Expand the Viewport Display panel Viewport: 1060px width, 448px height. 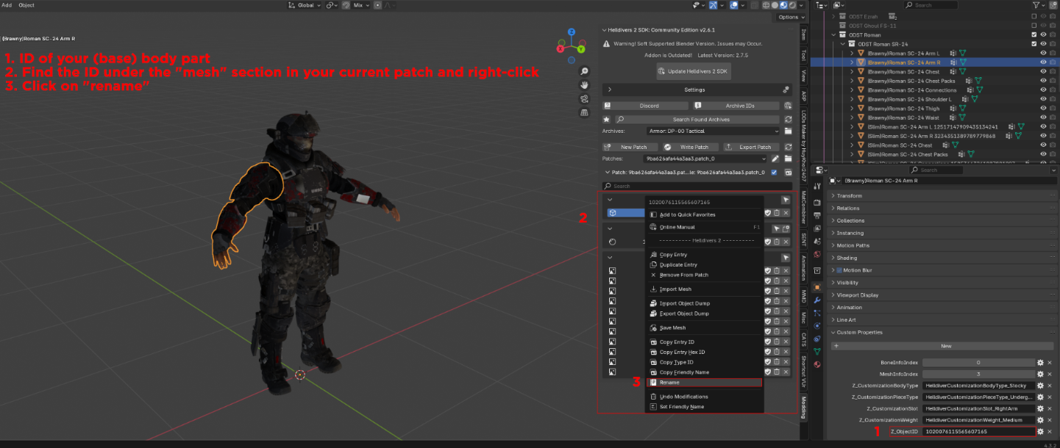942,295
